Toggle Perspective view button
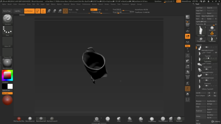This screenshot has height=124, width=221. coord(188,25)
